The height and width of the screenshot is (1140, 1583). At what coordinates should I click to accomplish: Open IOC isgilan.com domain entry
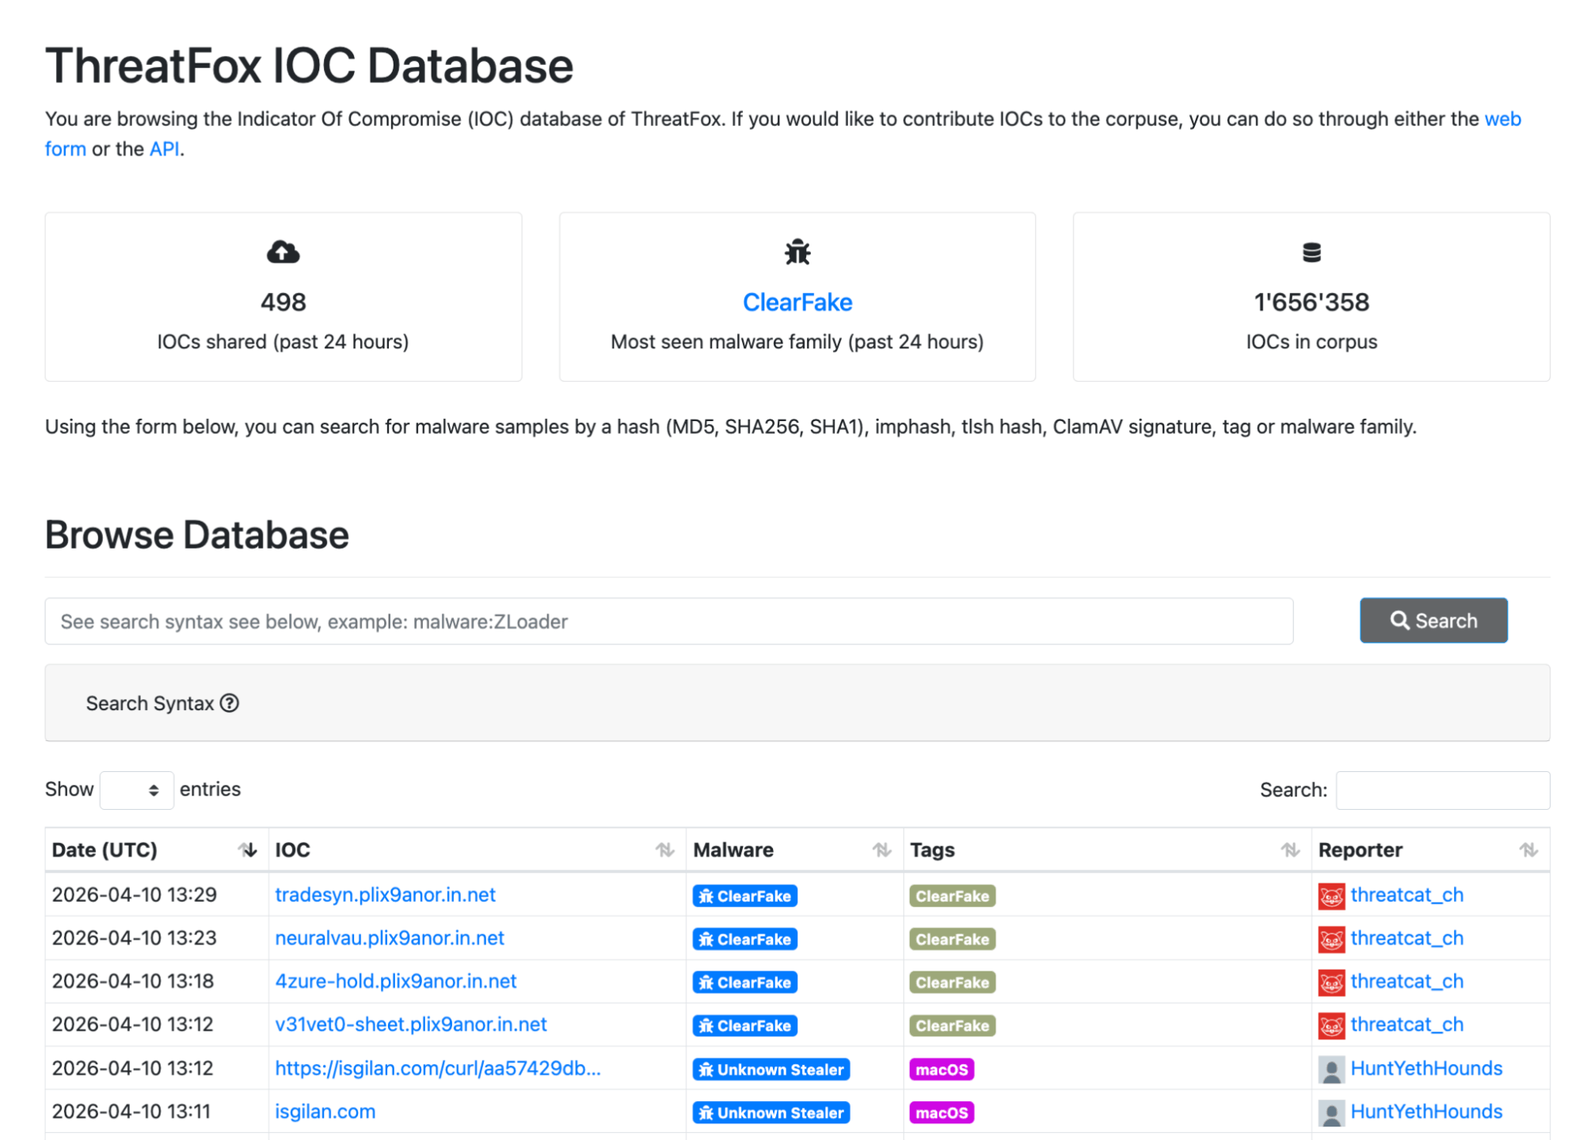(325, 1111)
